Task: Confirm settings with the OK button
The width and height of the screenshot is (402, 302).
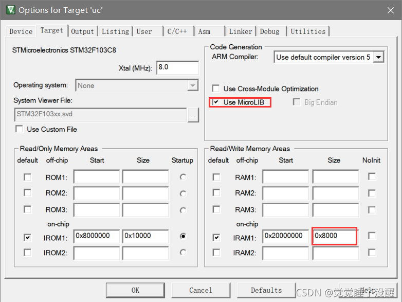Action: (135, 290)
